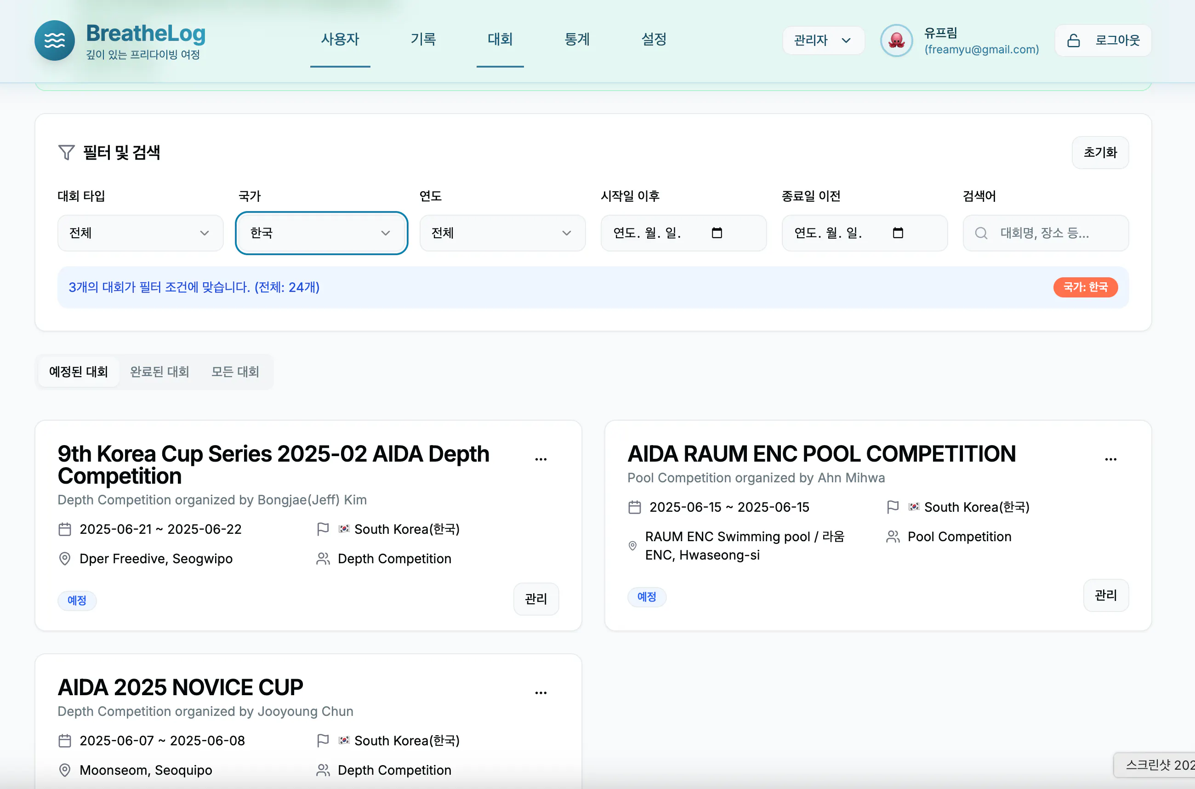Click the 시작일 이후 date field
This screenshot has width=1195, height=789.
(683, 233)
